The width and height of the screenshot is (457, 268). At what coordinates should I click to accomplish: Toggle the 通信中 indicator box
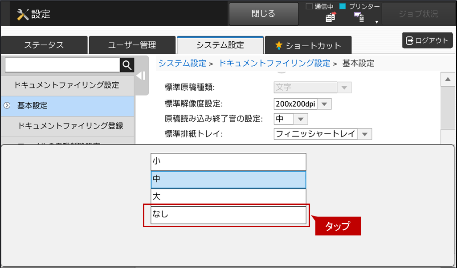[x=309, y=6]
